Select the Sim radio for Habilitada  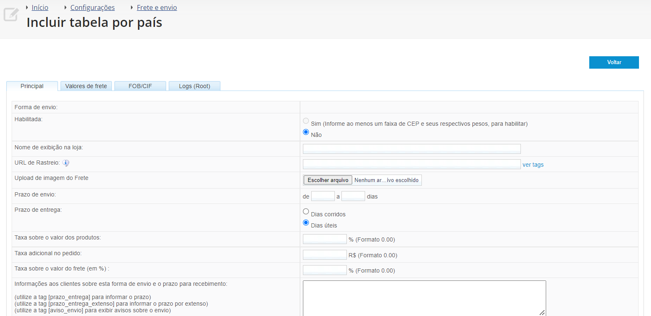[x=306, y=121]
